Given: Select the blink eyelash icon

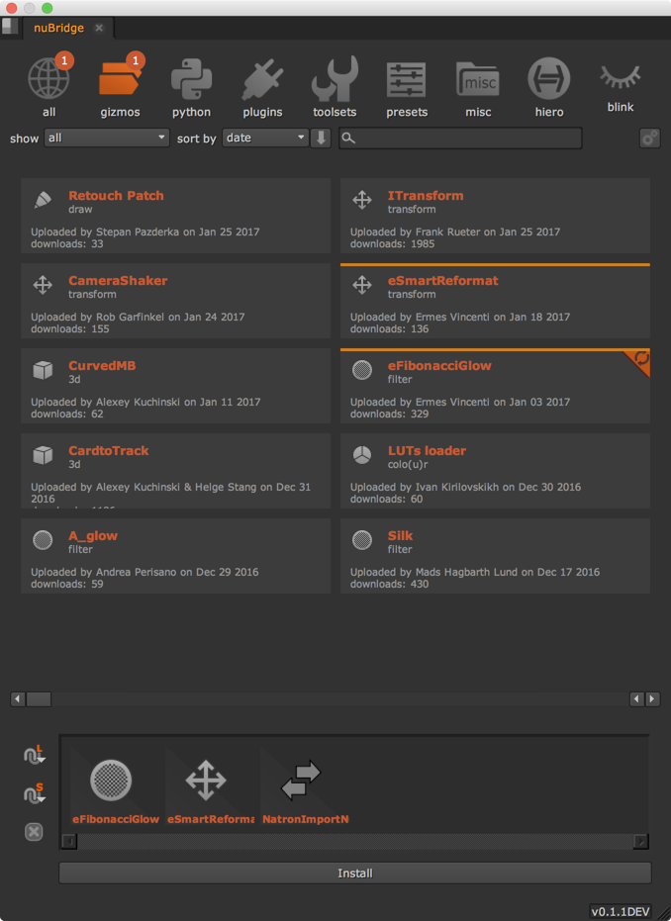Looking at the screenshot, I should [x=621, y=77].
